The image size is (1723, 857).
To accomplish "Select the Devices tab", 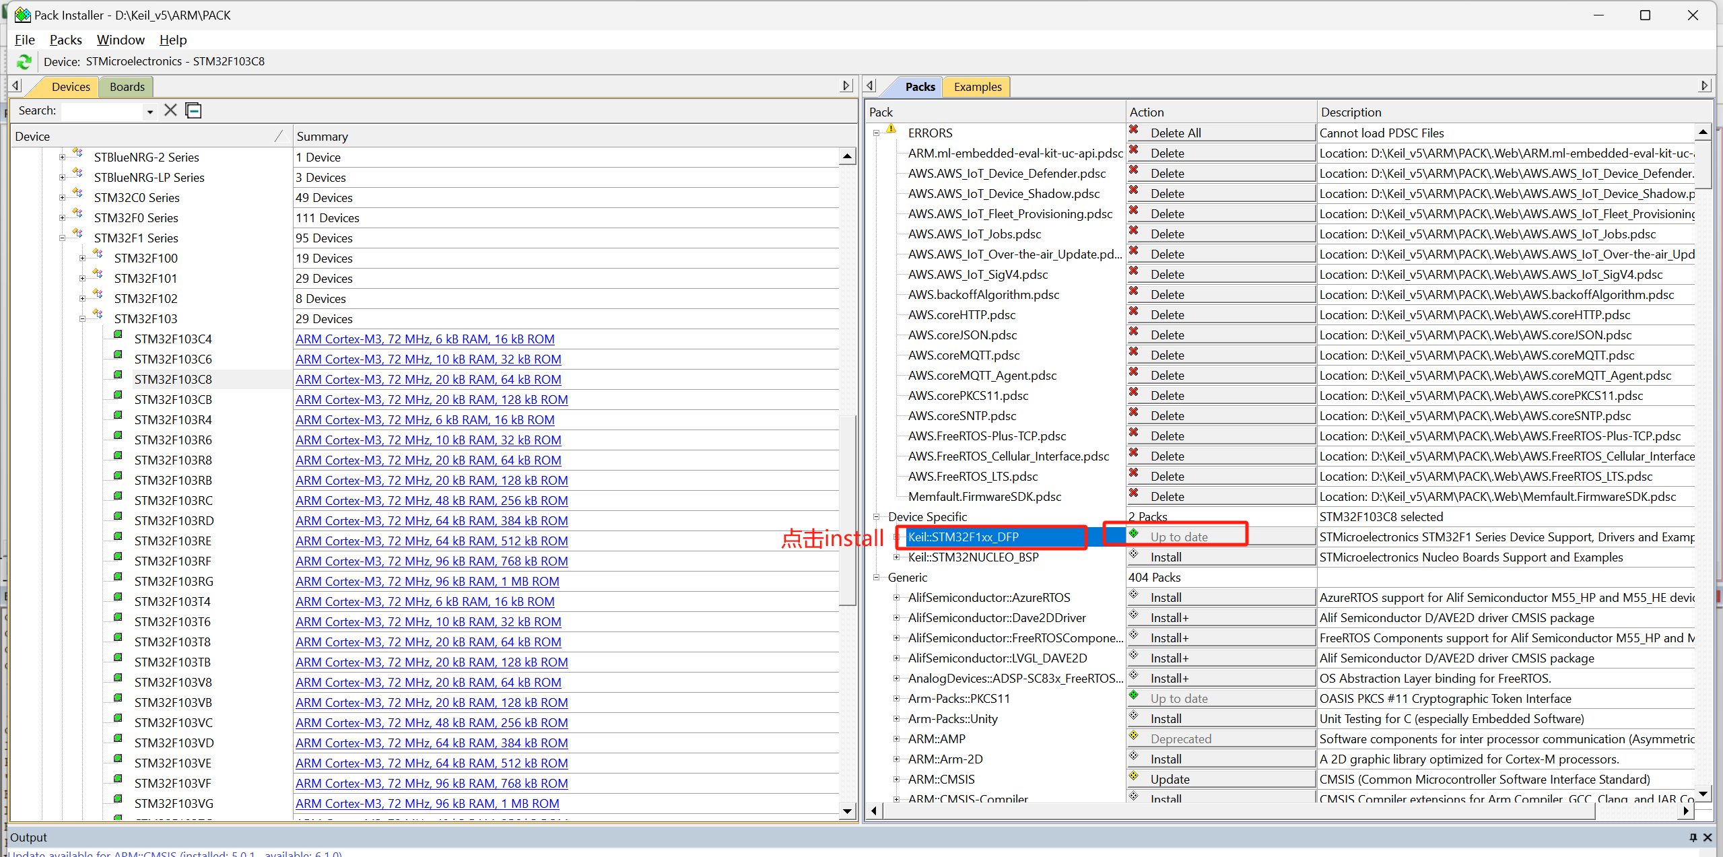I will point(71,87).
